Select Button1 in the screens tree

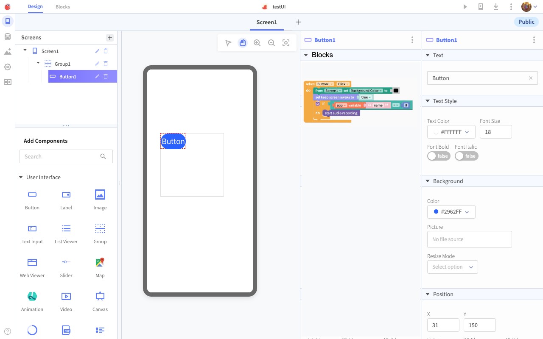82,76
